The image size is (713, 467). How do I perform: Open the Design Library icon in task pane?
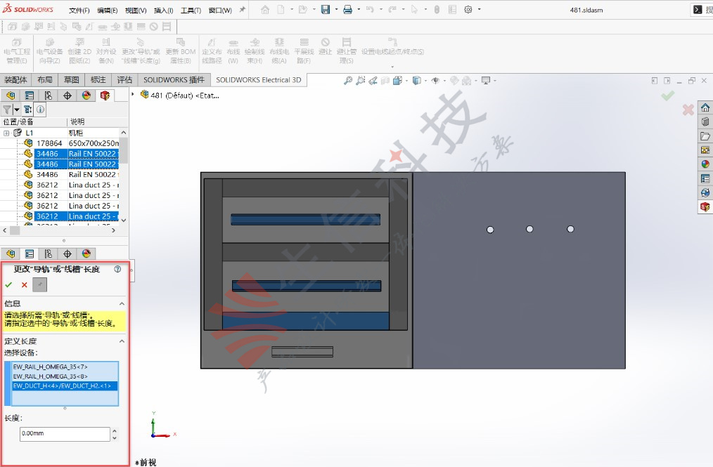click(x=705, y=121)
